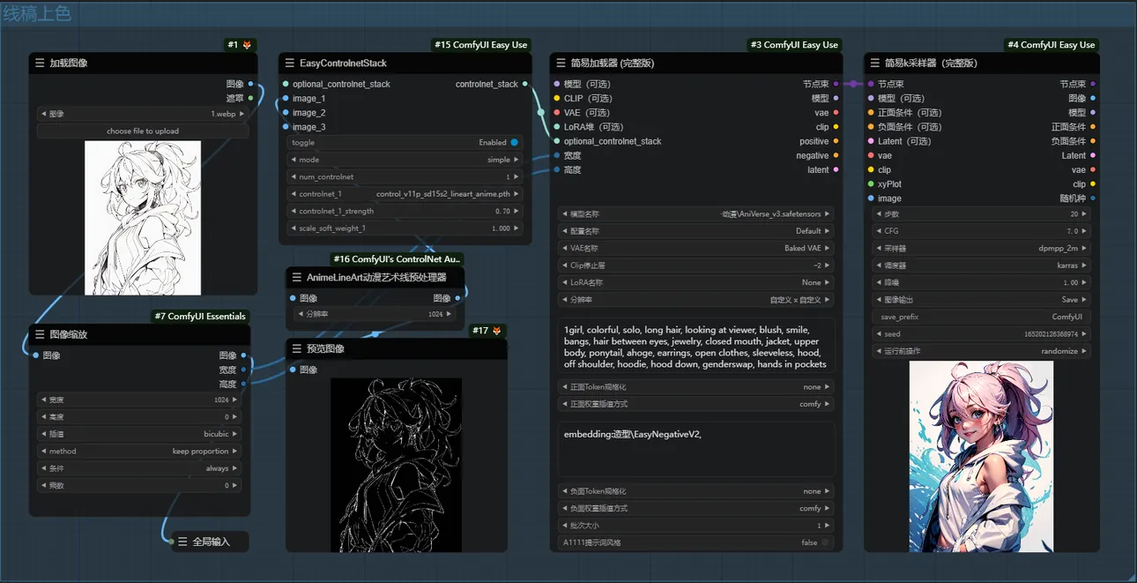This screenshot has width=1137, height=583.
Task: Open the controlnet_1 model dropdown
Action: (405, 194)
